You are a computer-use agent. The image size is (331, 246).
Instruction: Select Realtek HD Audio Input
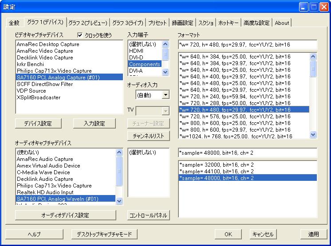click(66, 192)
